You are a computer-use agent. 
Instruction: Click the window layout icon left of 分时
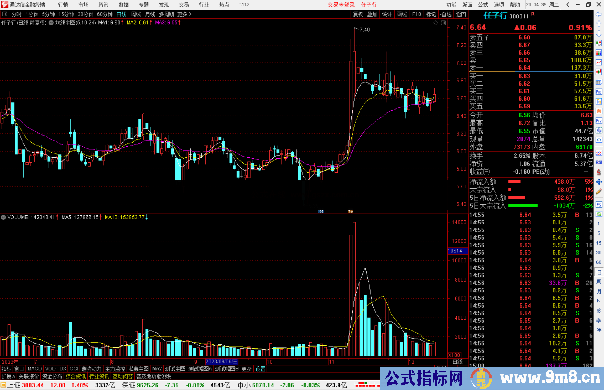coord(5,14)
